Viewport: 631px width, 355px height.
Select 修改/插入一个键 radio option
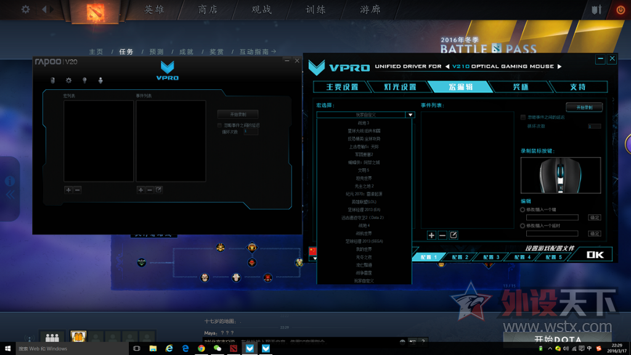coord(523,210)
